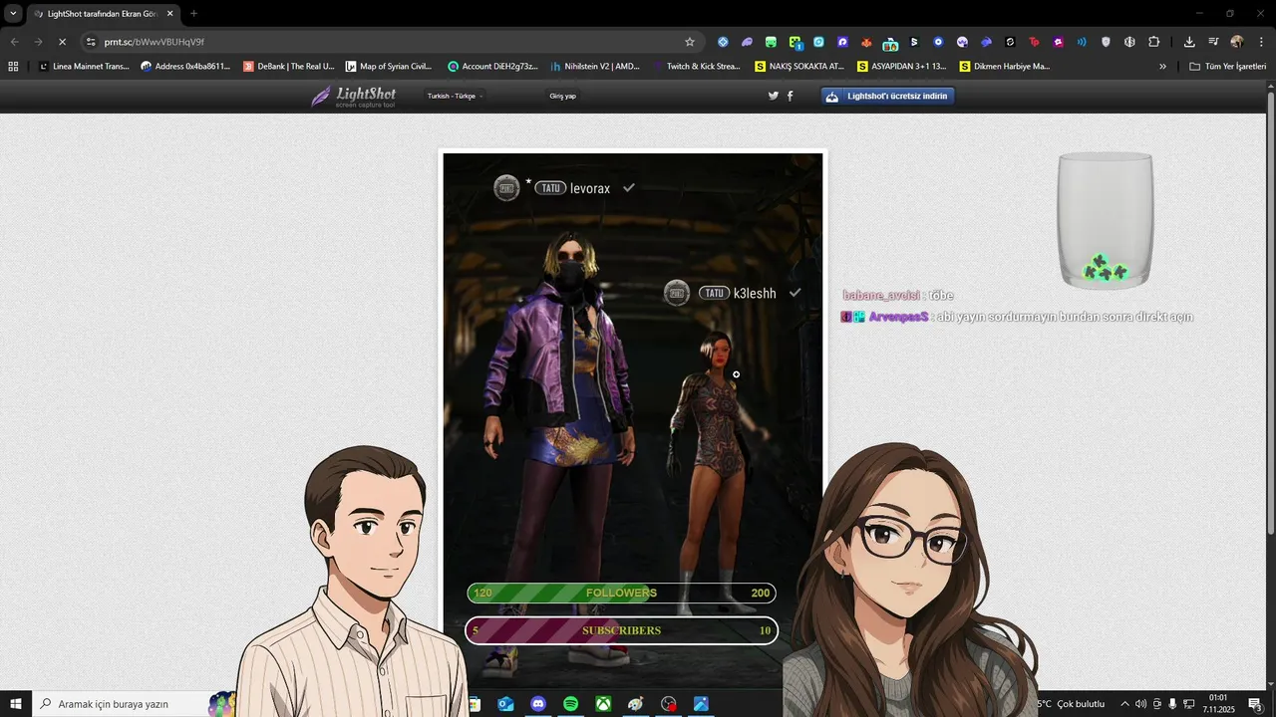The width and height of the screenshot is (1276, 717).
Task: Click the SUBSCRIBERS progress bar
Action: (621, 630)
